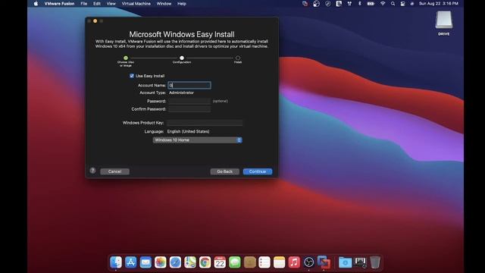Open the View menu
Screen dimensions: 485x273
click(111, 4)
